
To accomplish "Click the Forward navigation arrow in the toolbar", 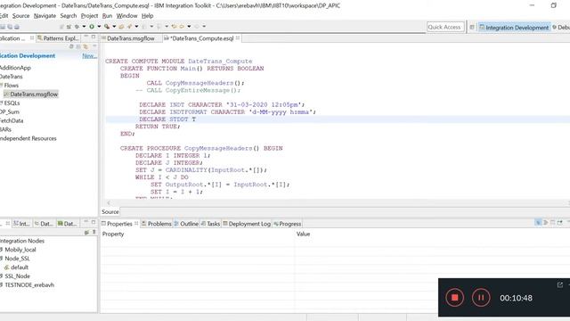I will click(x=197, y=26).
